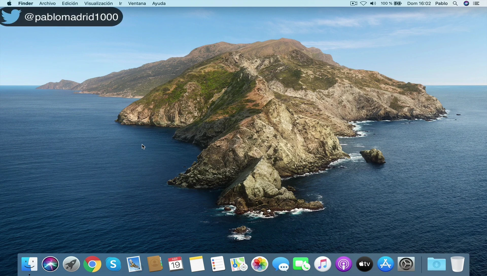Open the Downloads folder stack
487x276 pixels.
pos(436,264)
